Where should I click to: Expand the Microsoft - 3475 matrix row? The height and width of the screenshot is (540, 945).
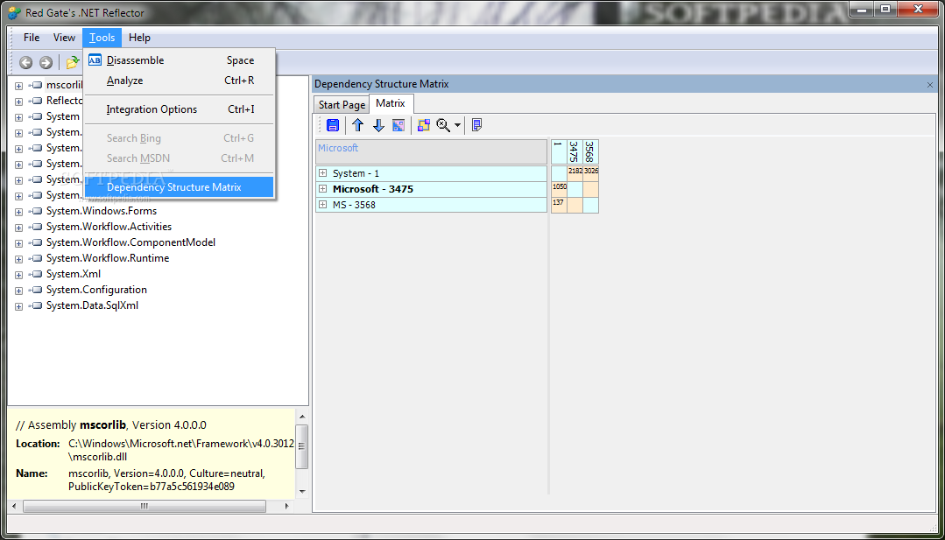(x=323, y=189)
